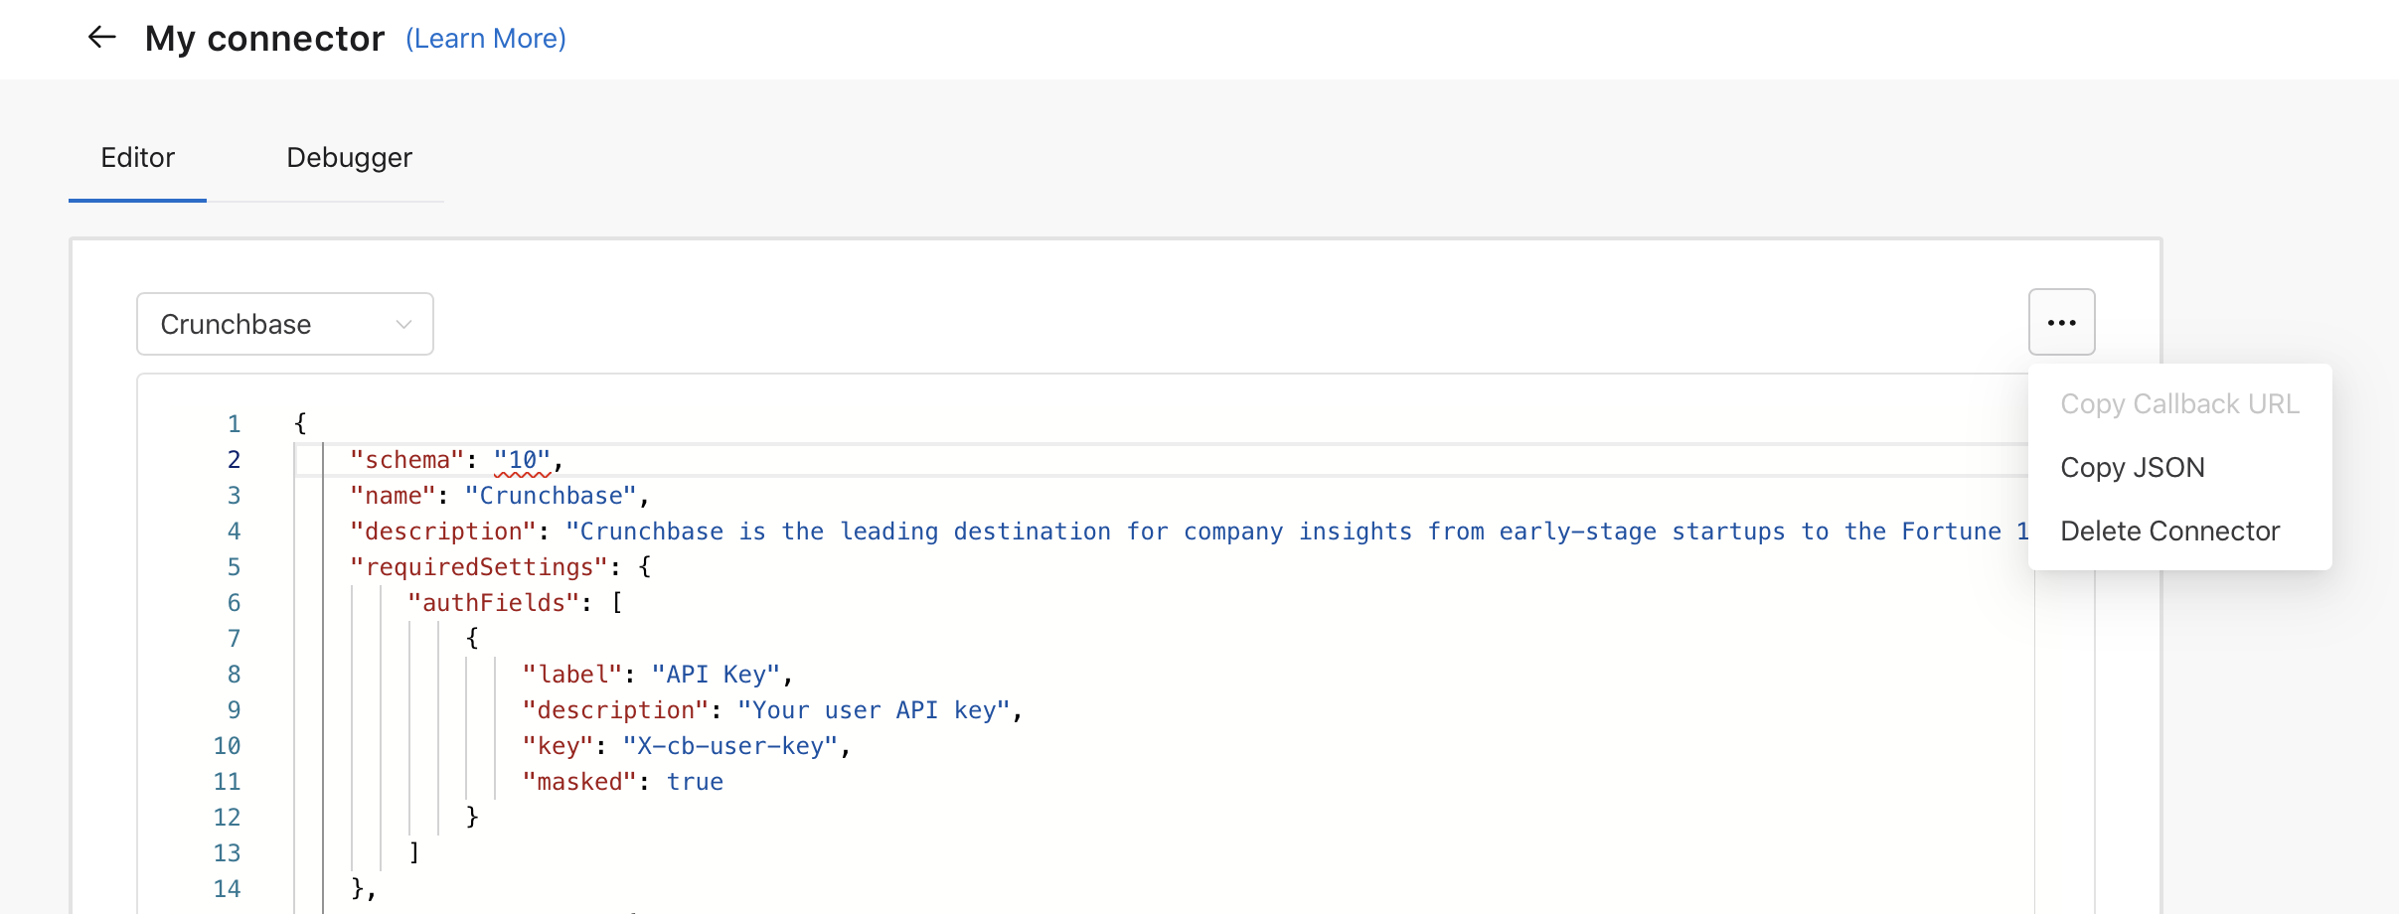Click the "API Key" label value
This screenshot has height=914, width=2399.
pos(716,675)
